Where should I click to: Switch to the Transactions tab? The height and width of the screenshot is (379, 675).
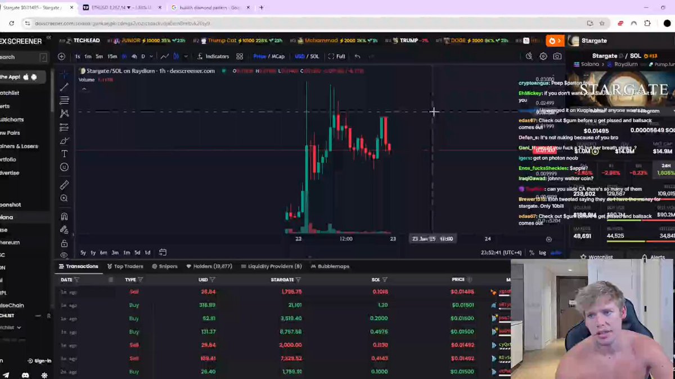point(78,266)
